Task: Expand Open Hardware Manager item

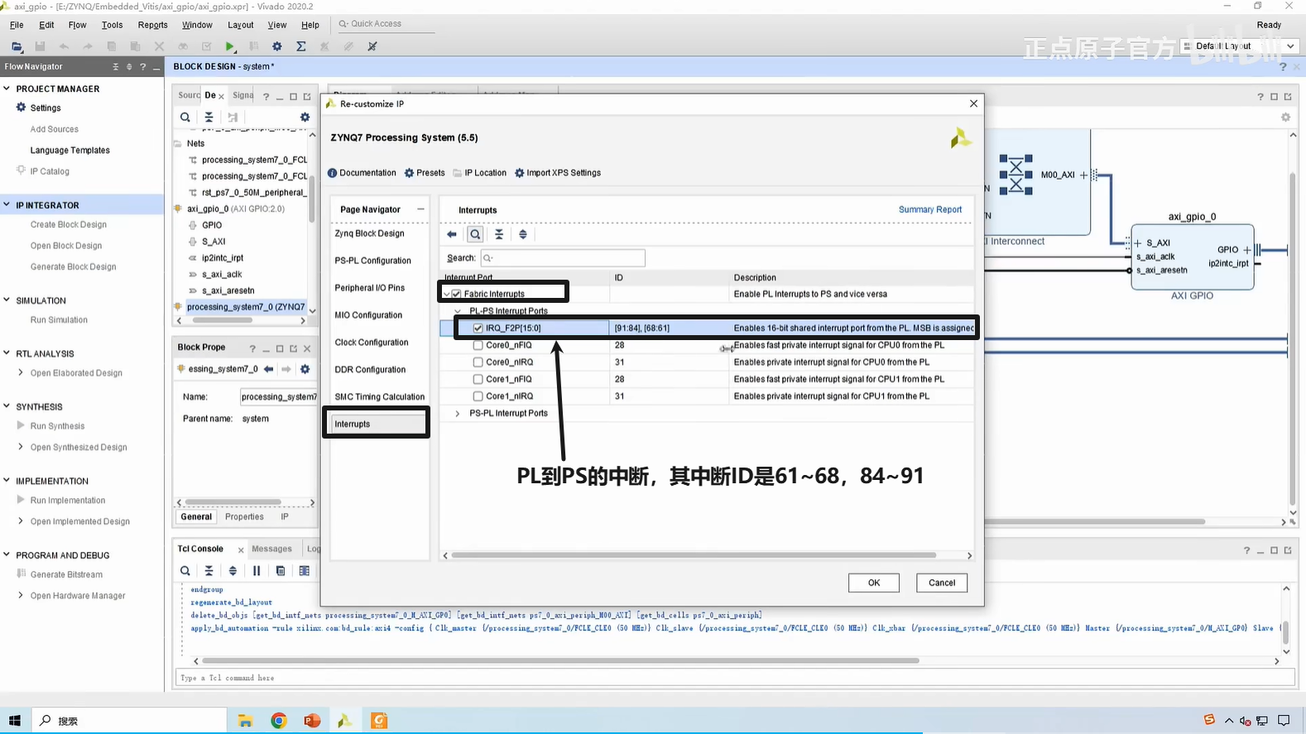Action: (x=21, y=596)
